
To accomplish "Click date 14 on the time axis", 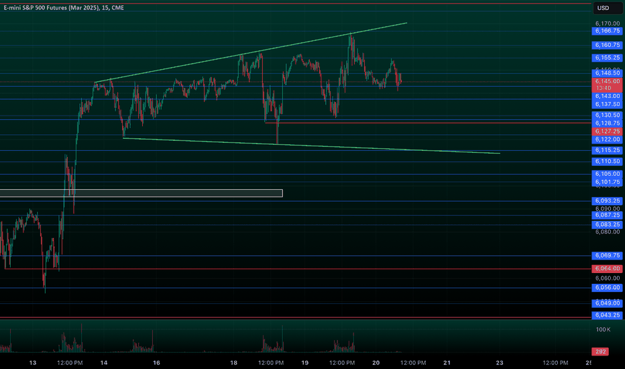I will [104, 362].
